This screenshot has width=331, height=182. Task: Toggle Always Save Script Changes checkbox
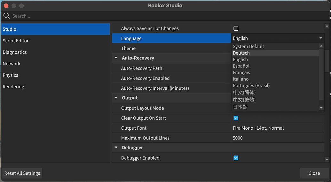pyautogui.click(x=236, y=28)
